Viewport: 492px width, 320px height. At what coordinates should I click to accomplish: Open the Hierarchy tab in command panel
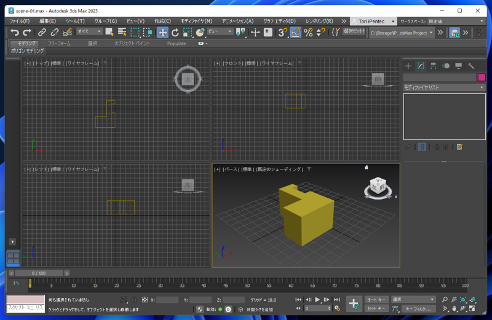pos(434,66)
